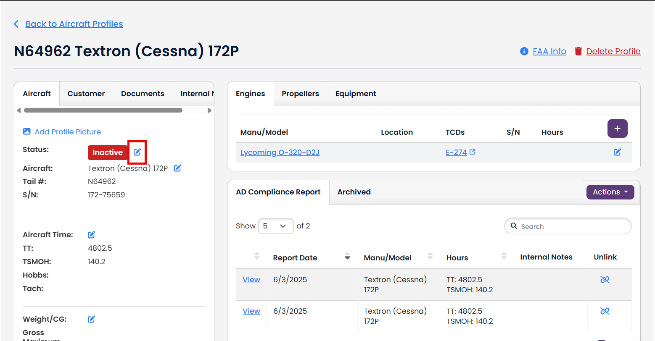Select the Aircraft tab

point(37,94)
